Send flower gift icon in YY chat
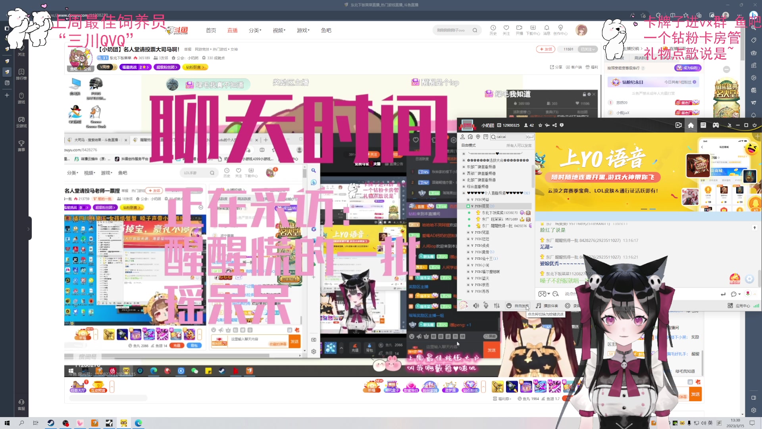 coord(748,294)
